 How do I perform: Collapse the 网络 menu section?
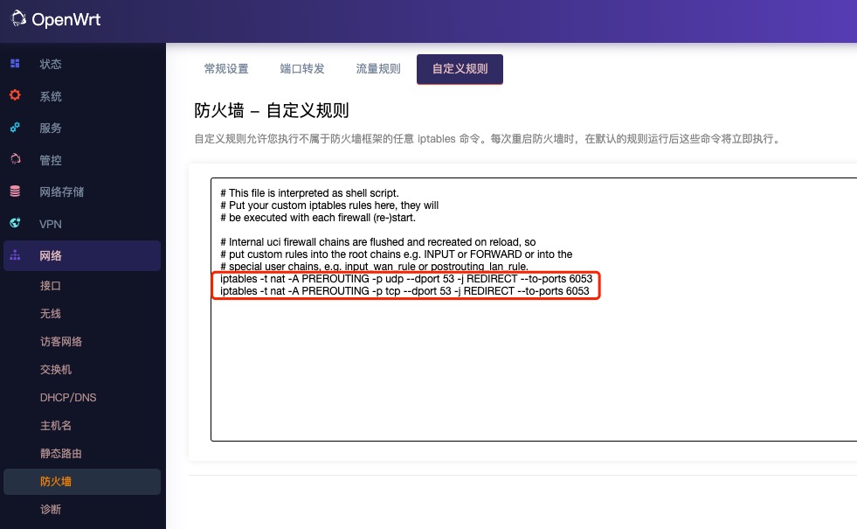point(82,255)
